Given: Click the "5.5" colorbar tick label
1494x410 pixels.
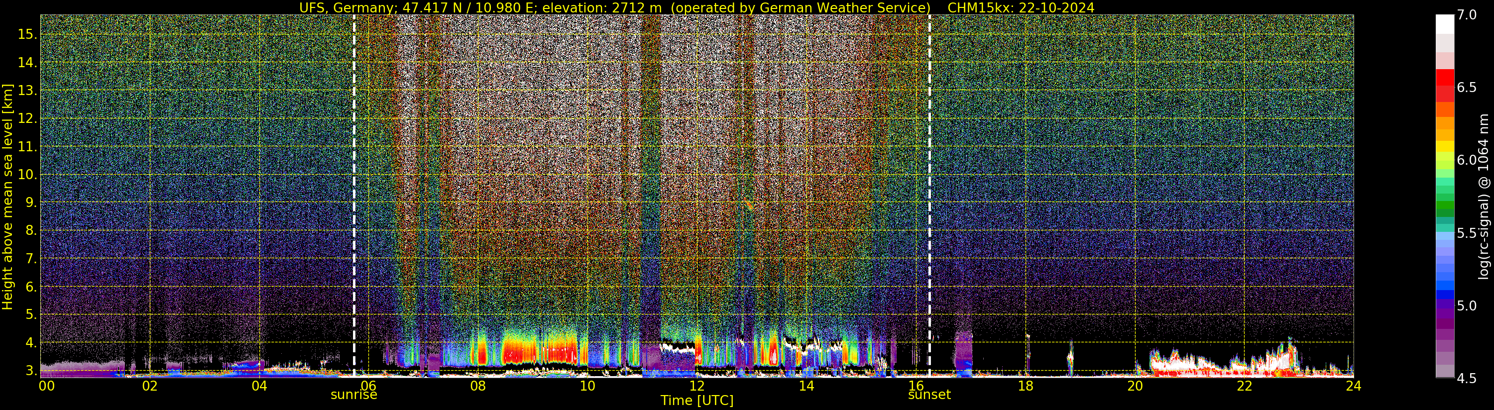Looking at the screenshot, I should pos(1467,233).
